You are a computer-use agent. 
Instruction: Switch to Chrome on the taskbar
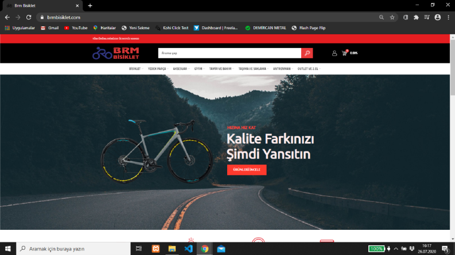205,249
